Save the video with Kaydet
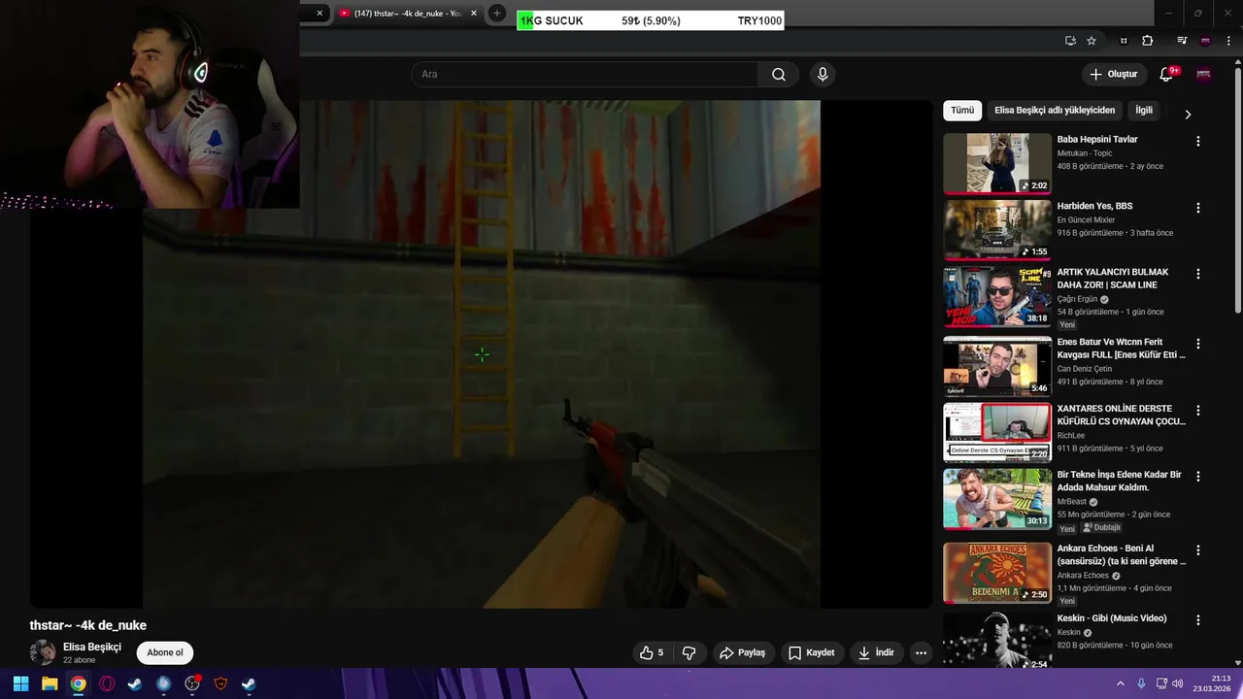Image resolution: width=1243 pixels, height=699 pixels. (811, 652)
